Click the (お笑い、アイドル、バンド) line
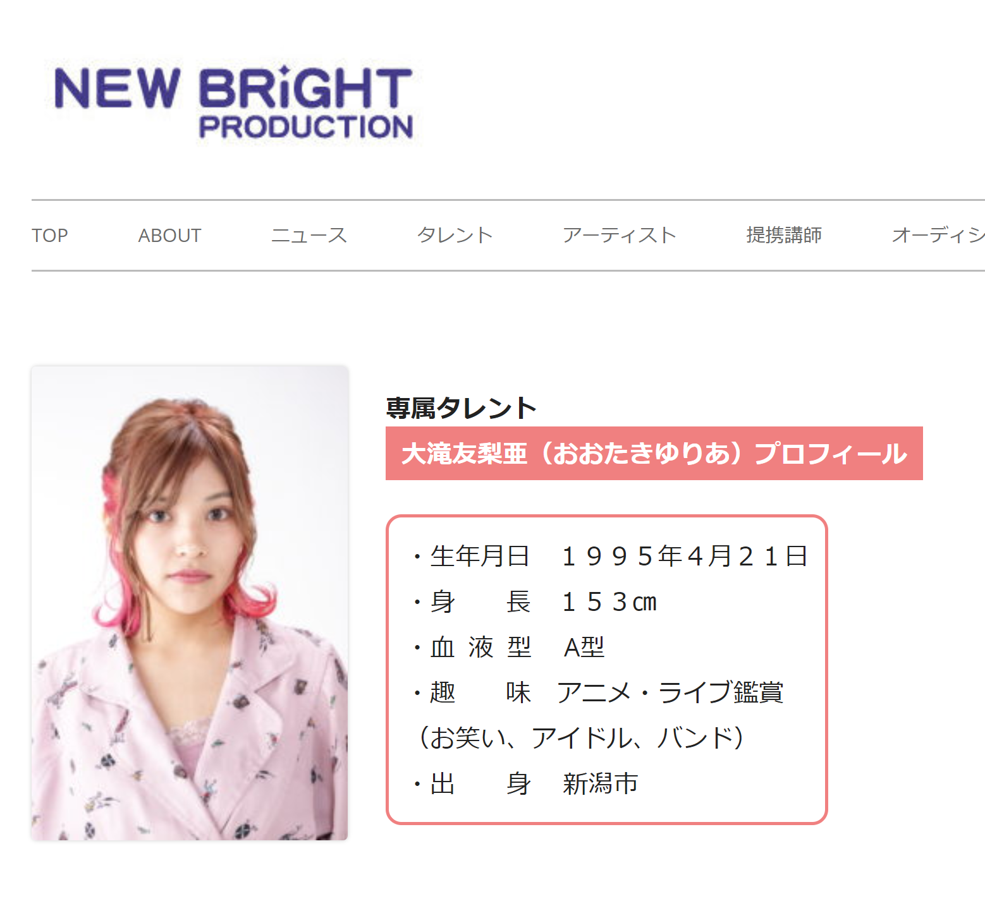The width and height of the screenshot is (985, 918). pyautogui.click(x=580, y=739)
